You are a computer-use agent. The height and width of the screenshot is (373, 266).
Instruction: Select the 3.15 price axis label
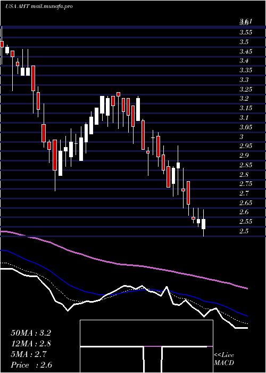coord(246,108)
